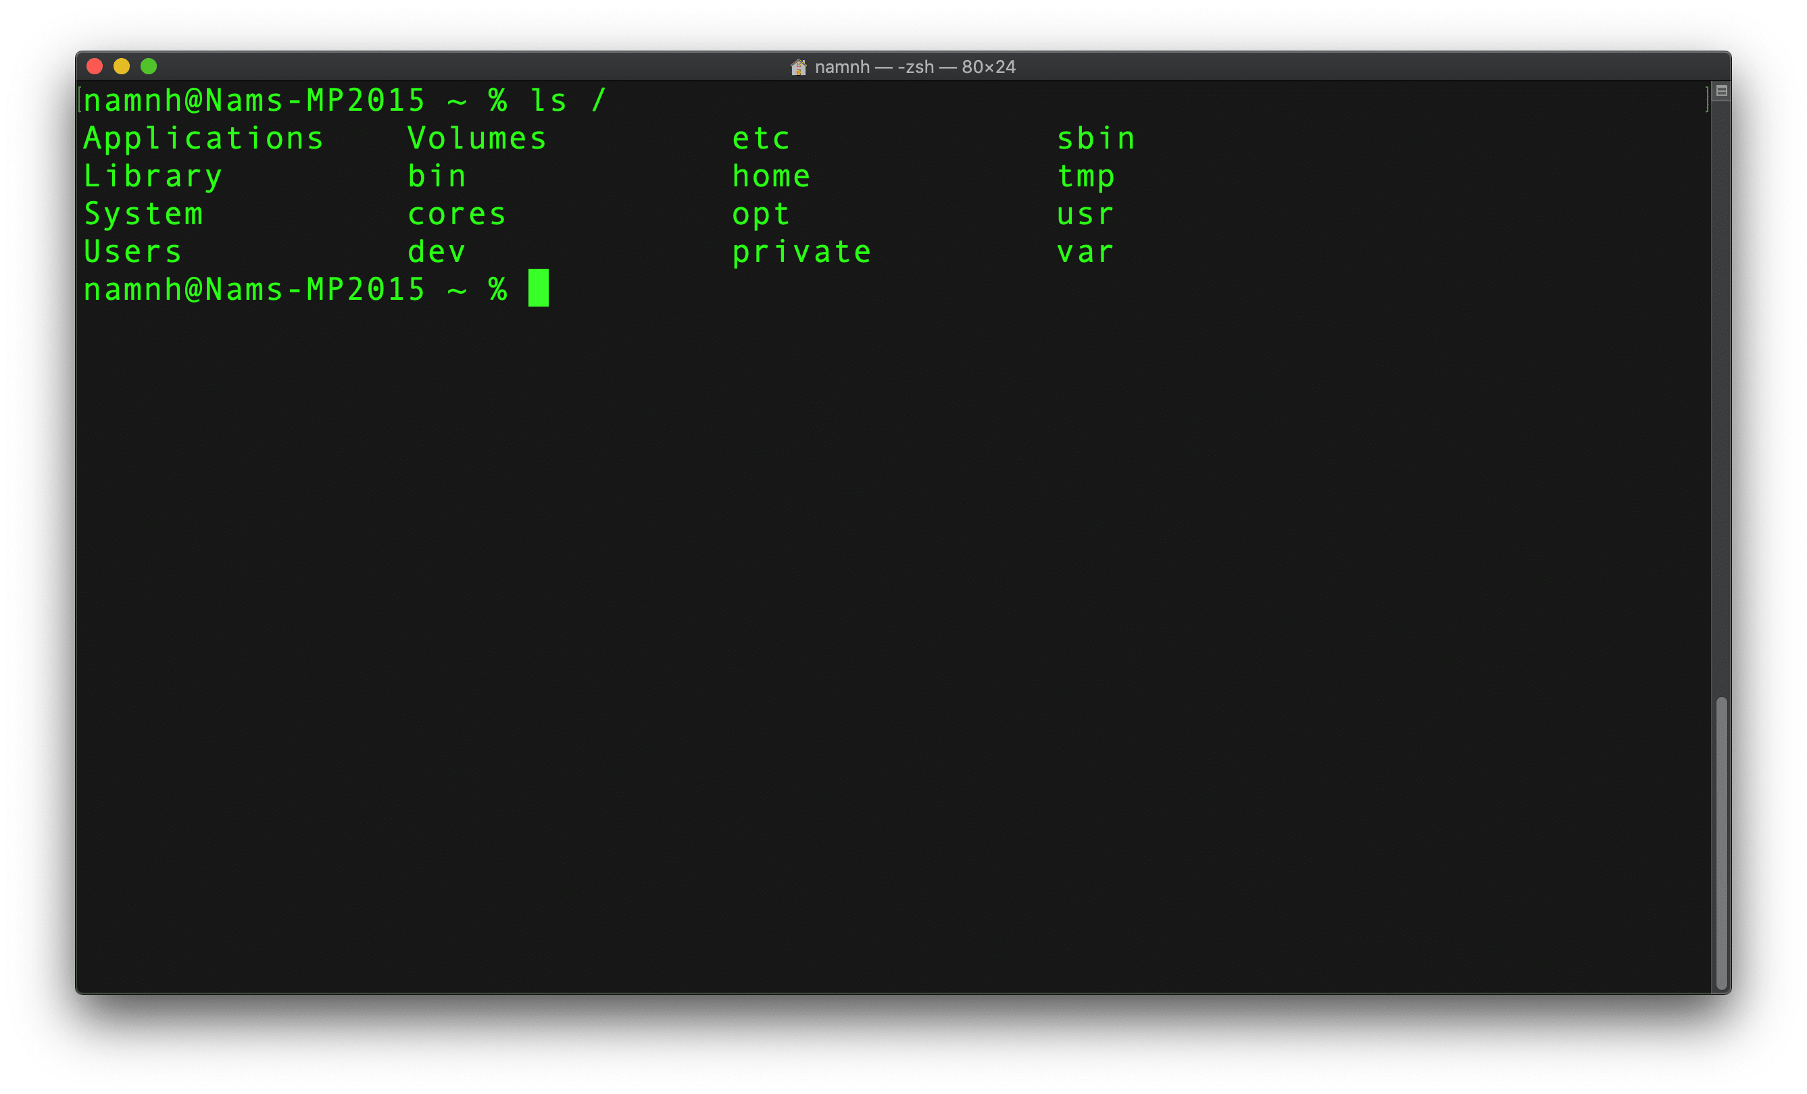Click the 'Applications' directory name

coord(203,139)
